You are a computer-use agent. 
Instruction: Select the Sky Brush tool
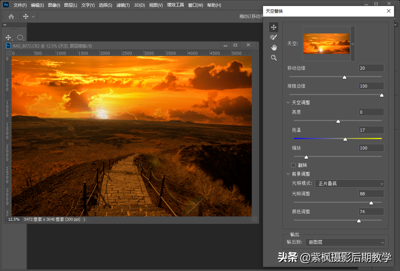[274, 37]
